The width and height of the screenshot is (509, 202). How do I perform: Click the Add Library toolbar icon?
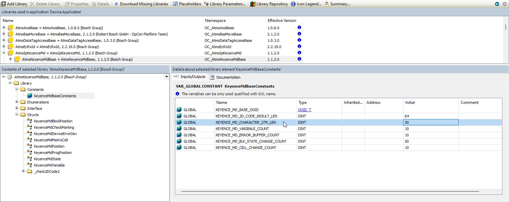(4, 4)
